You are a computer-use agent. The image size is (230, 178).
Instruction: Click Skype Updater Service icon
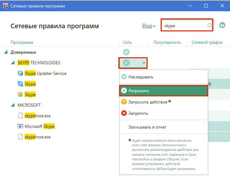(20, 73)
